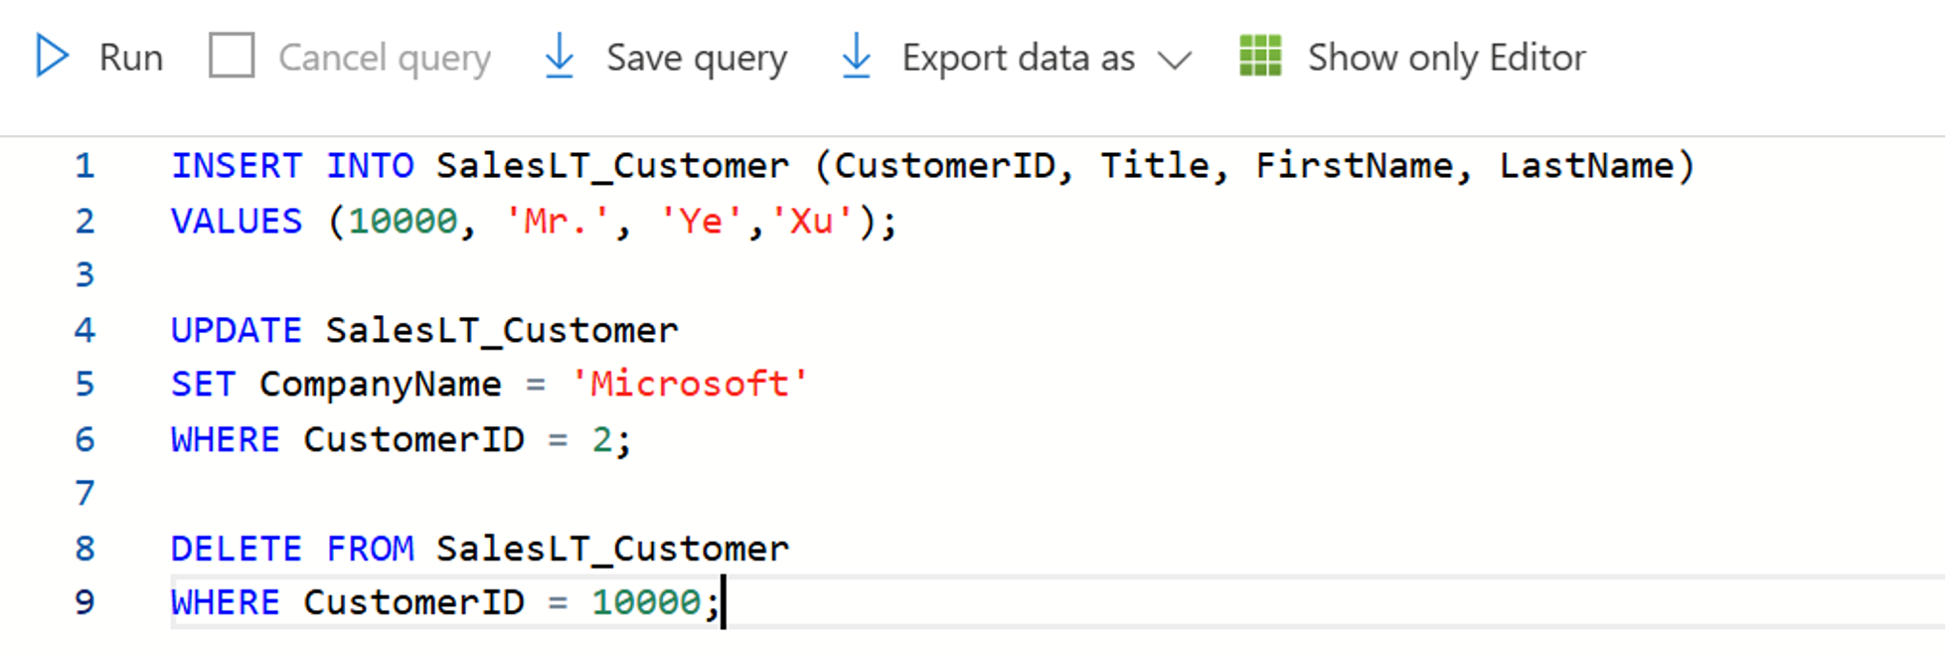Click the DELETE keyword on line 8
Image resolution: width=1955 pixels, height=653 pixels.
237,549
